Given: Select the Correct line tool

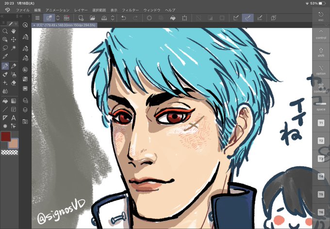Looking at the screenshot, I should coord(14,126).
